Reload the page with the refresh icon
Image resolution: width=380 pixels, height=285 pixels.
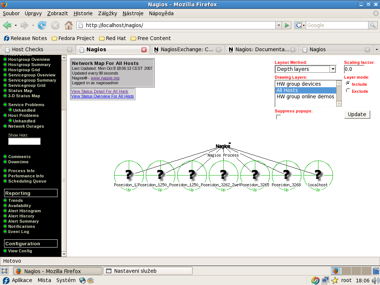[x=42, y=25]
